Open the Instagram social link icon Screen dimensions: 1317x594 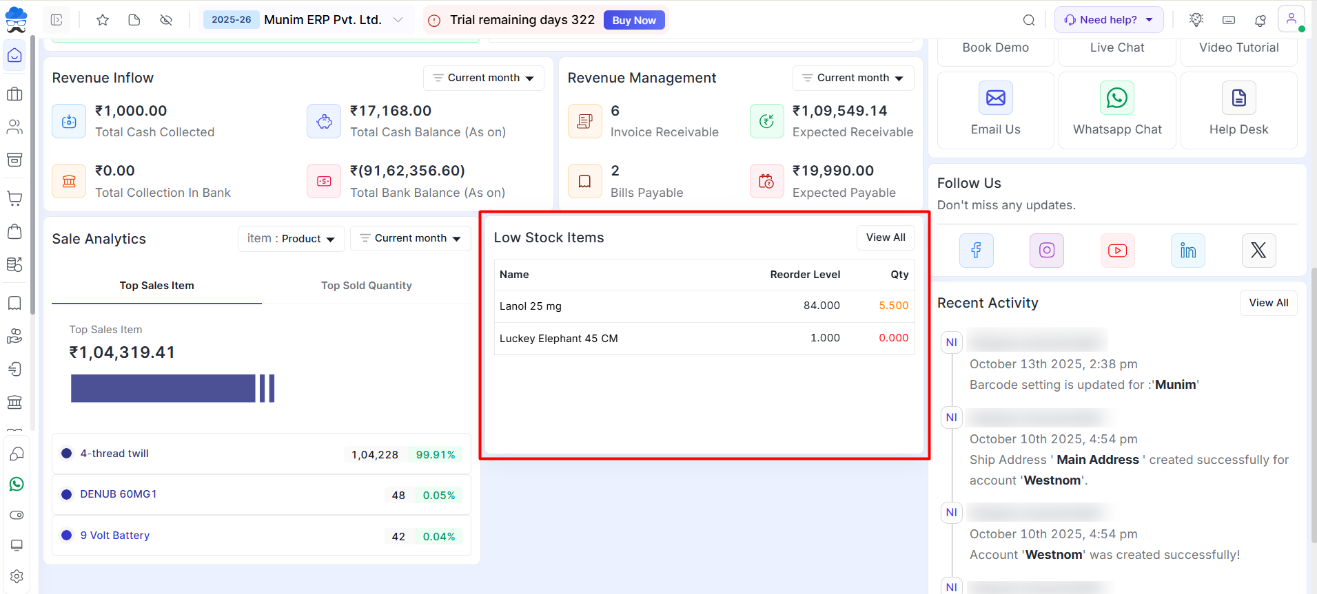tap(1046, 251)
